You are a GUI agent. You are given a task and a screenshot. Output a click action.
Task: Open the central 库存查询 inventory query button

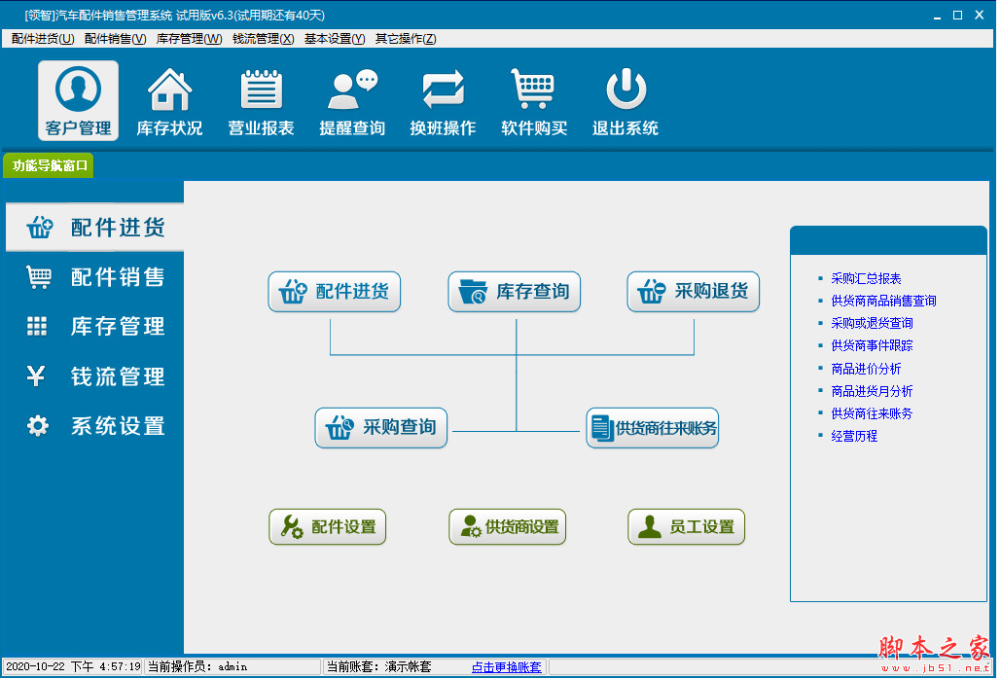pyautogui.click(x=514, y=291)
